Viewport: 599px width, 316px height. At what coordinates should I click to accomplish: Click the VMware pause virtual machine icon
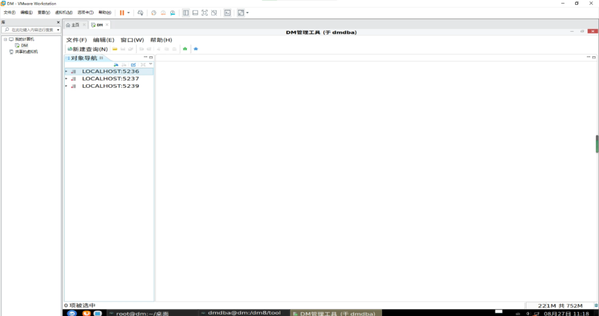tap(122, 12)
